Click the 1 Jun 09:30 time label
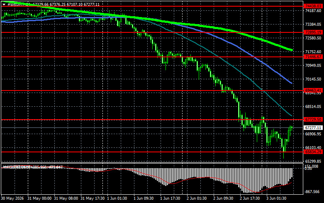 point(144,198)
